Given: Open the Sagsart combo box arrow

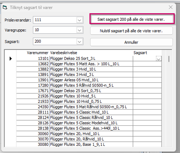Looking at the screenshot, I should [79, 42].
